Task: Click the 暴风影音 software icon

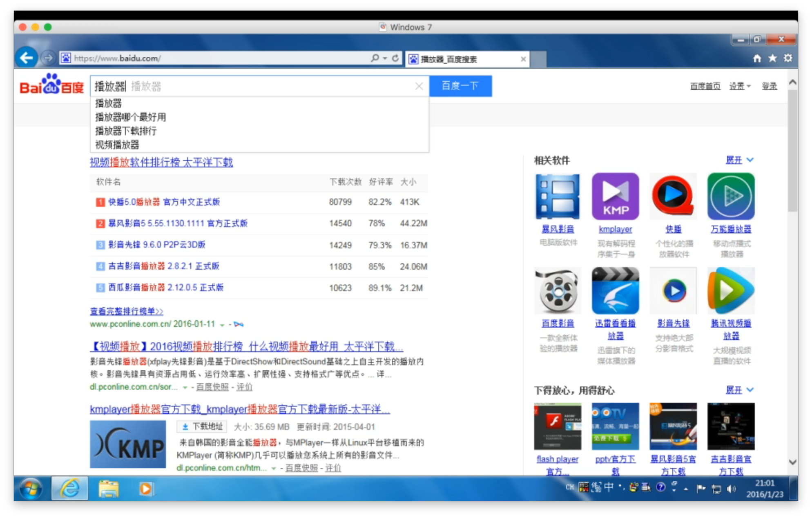Action: coord(558,196)
